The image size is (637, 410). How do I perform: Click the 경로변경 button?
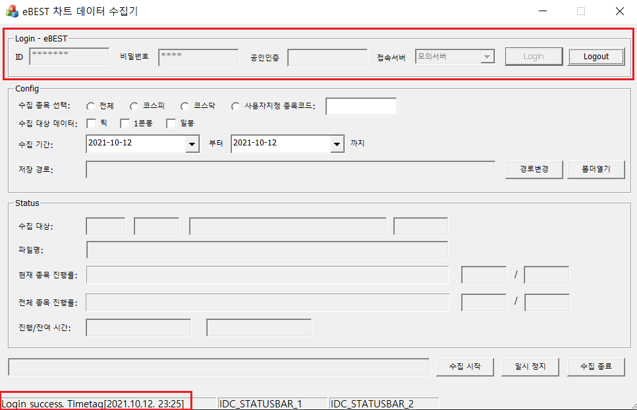click(534, 169)
